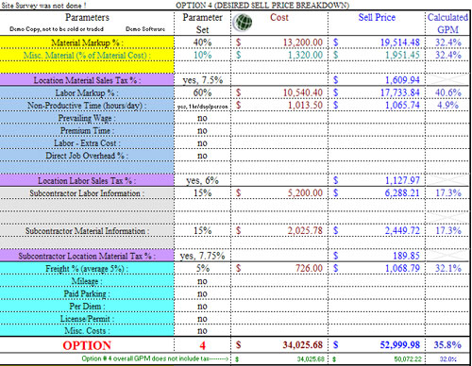The width and height of the screenshot is (472, 366).
Task: Click labor sell price 17,733.84
Action: click(x=400, y=92)
